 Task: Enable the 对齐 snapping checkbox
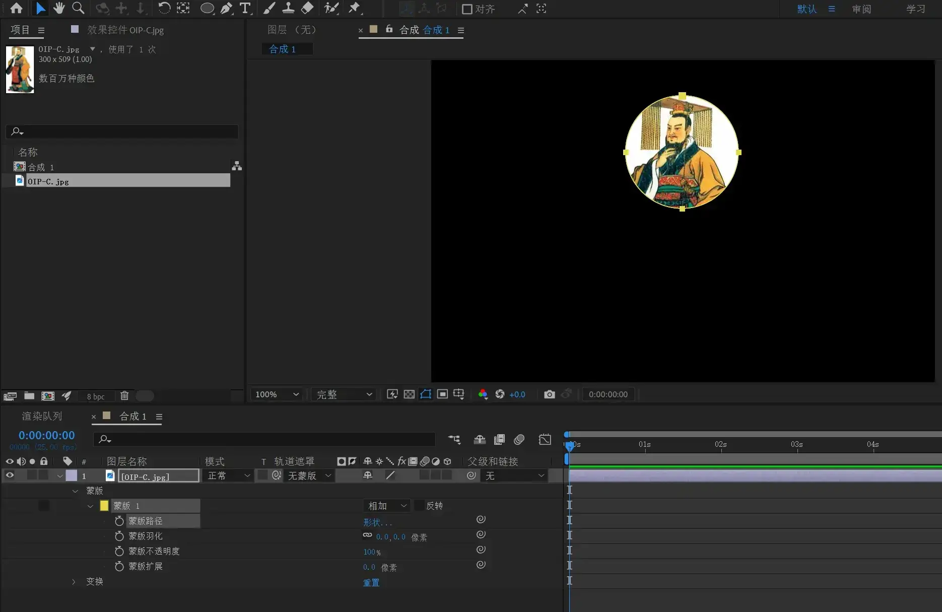click(x=467, y=9)
